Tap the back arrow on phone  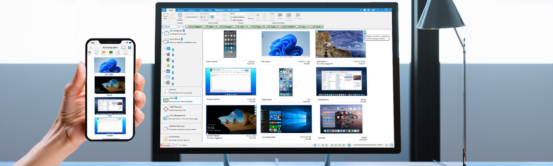(x=91, y=48)
